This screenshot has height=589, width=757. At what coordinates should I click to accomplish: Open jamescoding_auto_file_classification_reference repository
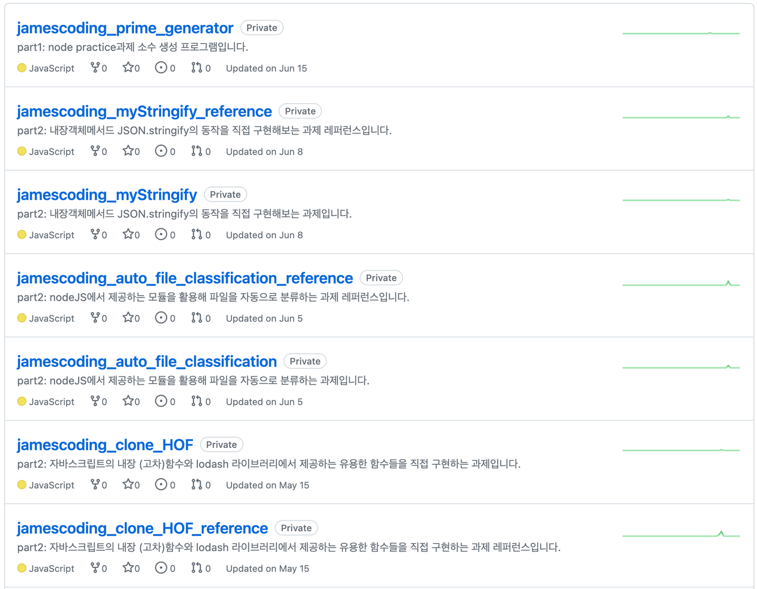coord(185,278)
